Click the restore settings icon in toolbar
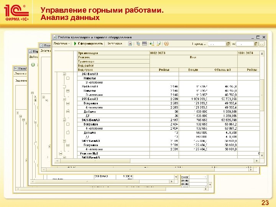The image size is (276, 207). (x=152, y=43)
